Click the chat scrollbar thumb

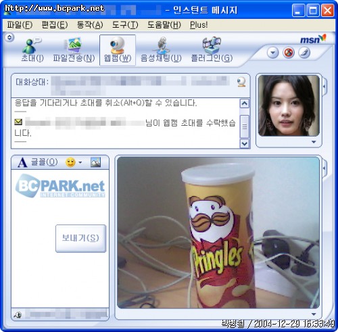tap(245, 126)
